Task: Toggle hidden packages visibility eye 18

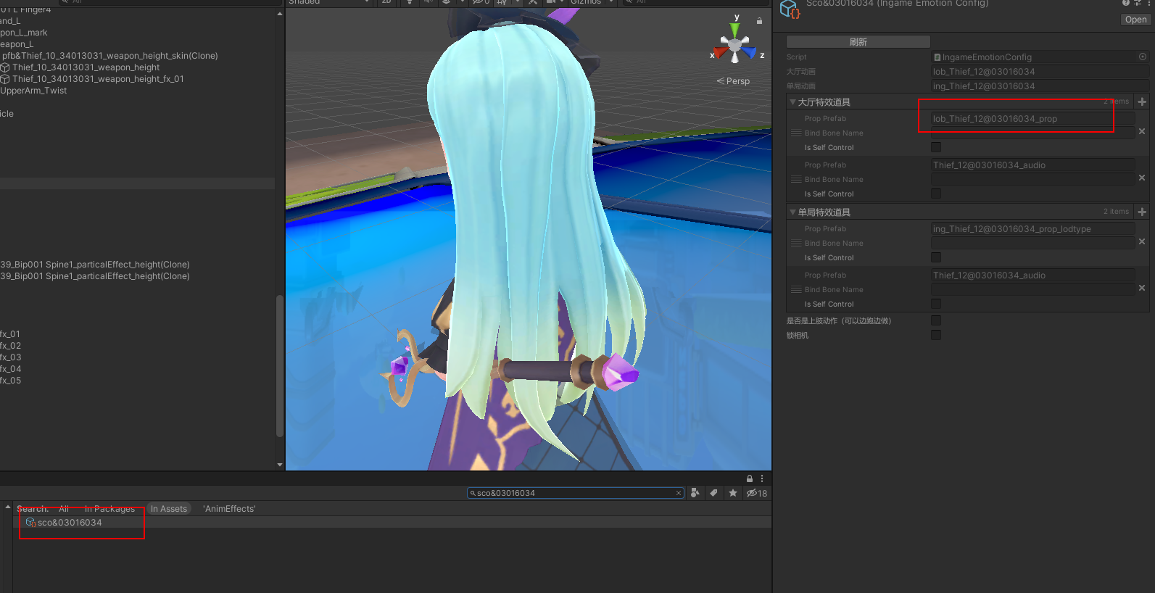Action: point(757,493)
